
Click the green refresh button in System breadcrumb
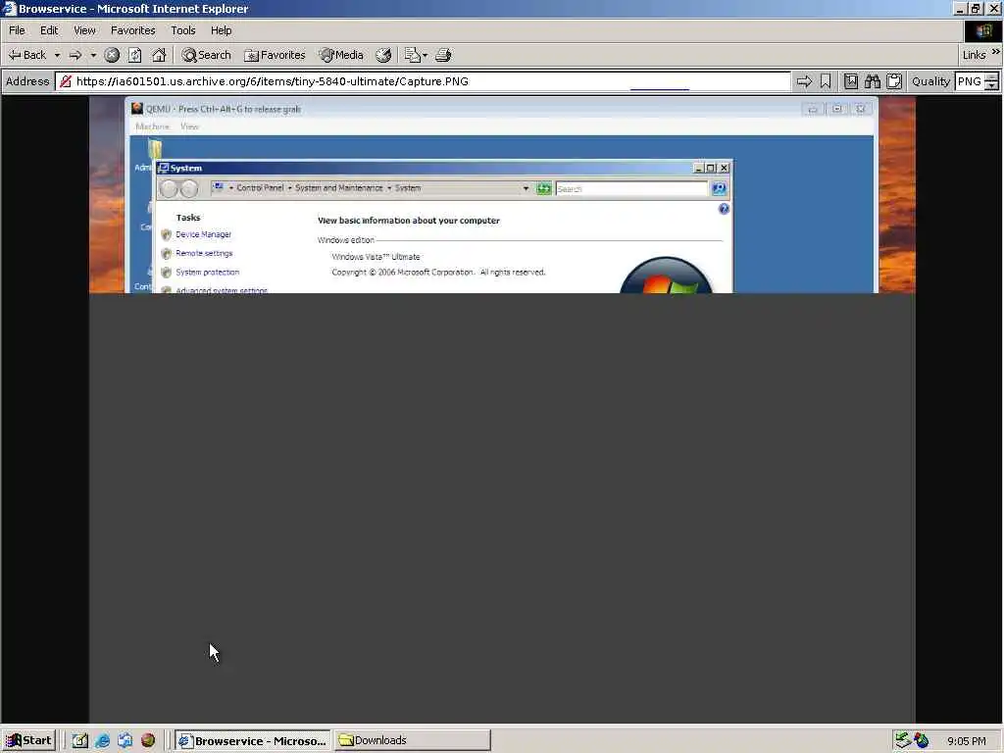[x=543, y=188]
